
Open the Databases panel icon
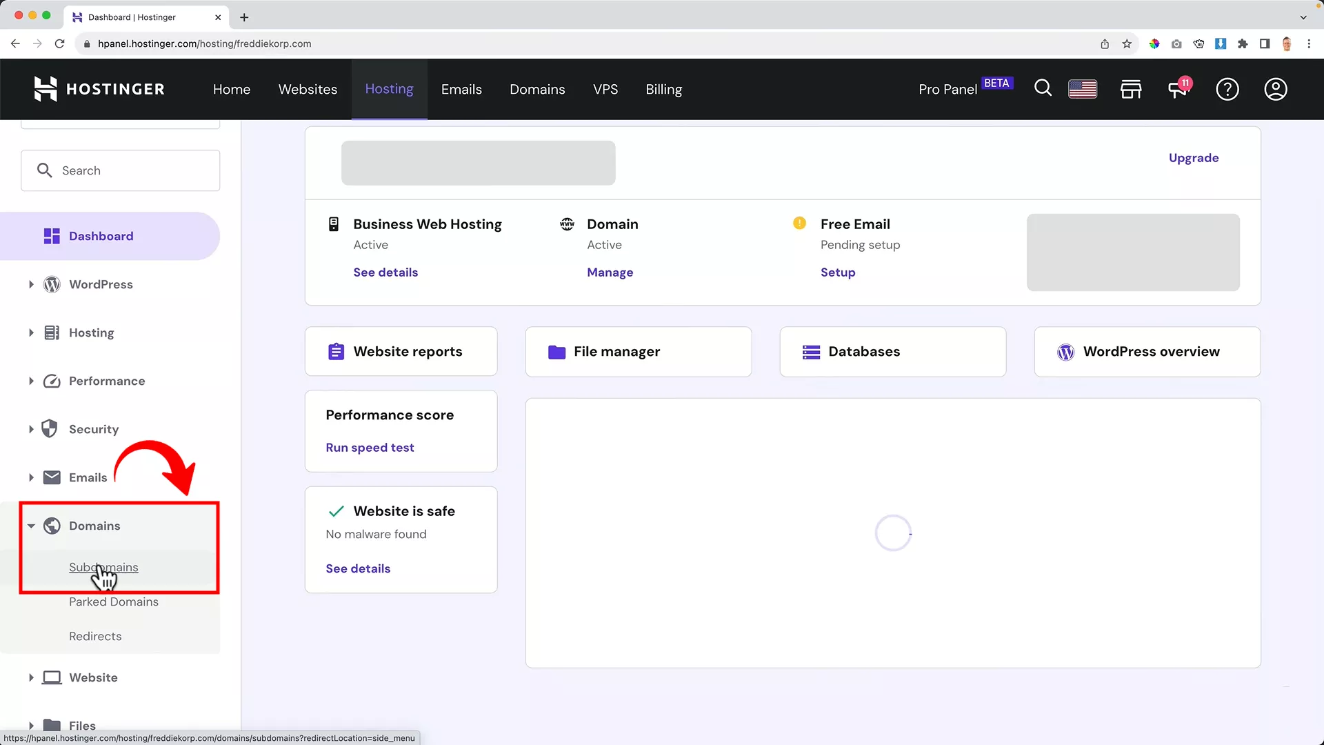[x=812, y=351]
